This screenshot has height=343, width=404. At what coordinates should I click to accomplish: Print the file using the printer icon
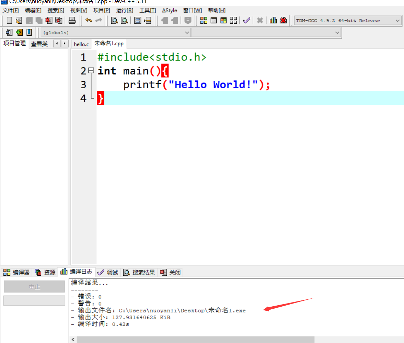pos(72,20)
